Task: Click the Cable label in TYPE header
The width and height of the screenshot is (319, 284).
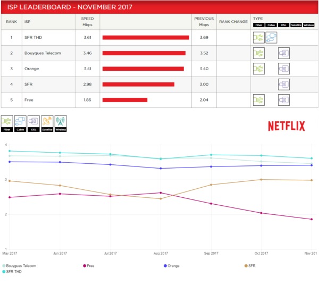Action: point(271,25)
